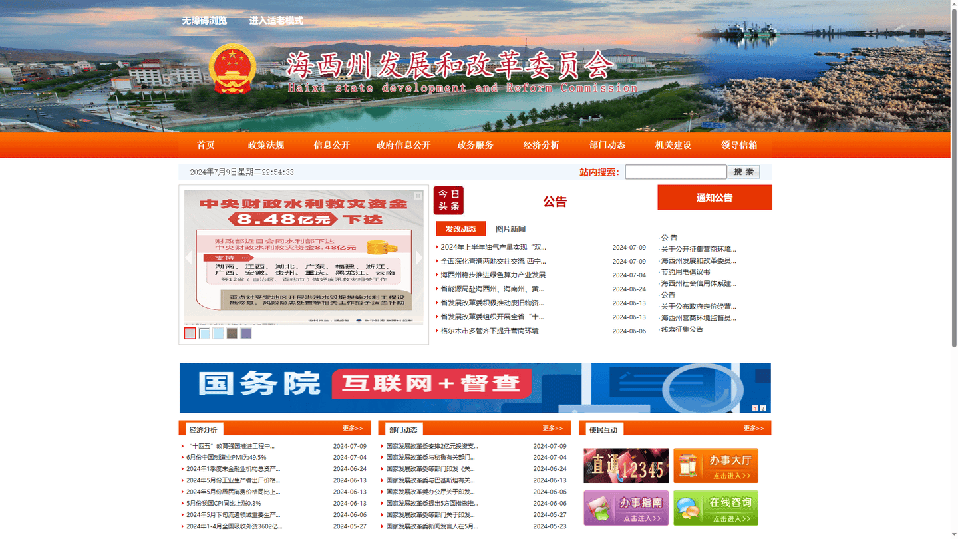Open the 首页 navigation item
Screen dimensions: 958x539
(x=206, y=145)
